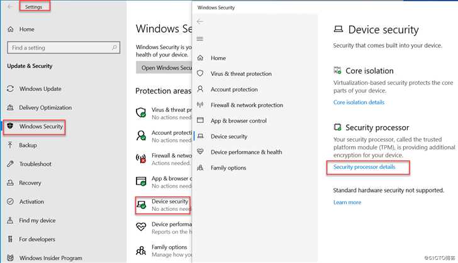
Task: Select Virus & threat protection in Windows Security nav
Action: point(241,74)
